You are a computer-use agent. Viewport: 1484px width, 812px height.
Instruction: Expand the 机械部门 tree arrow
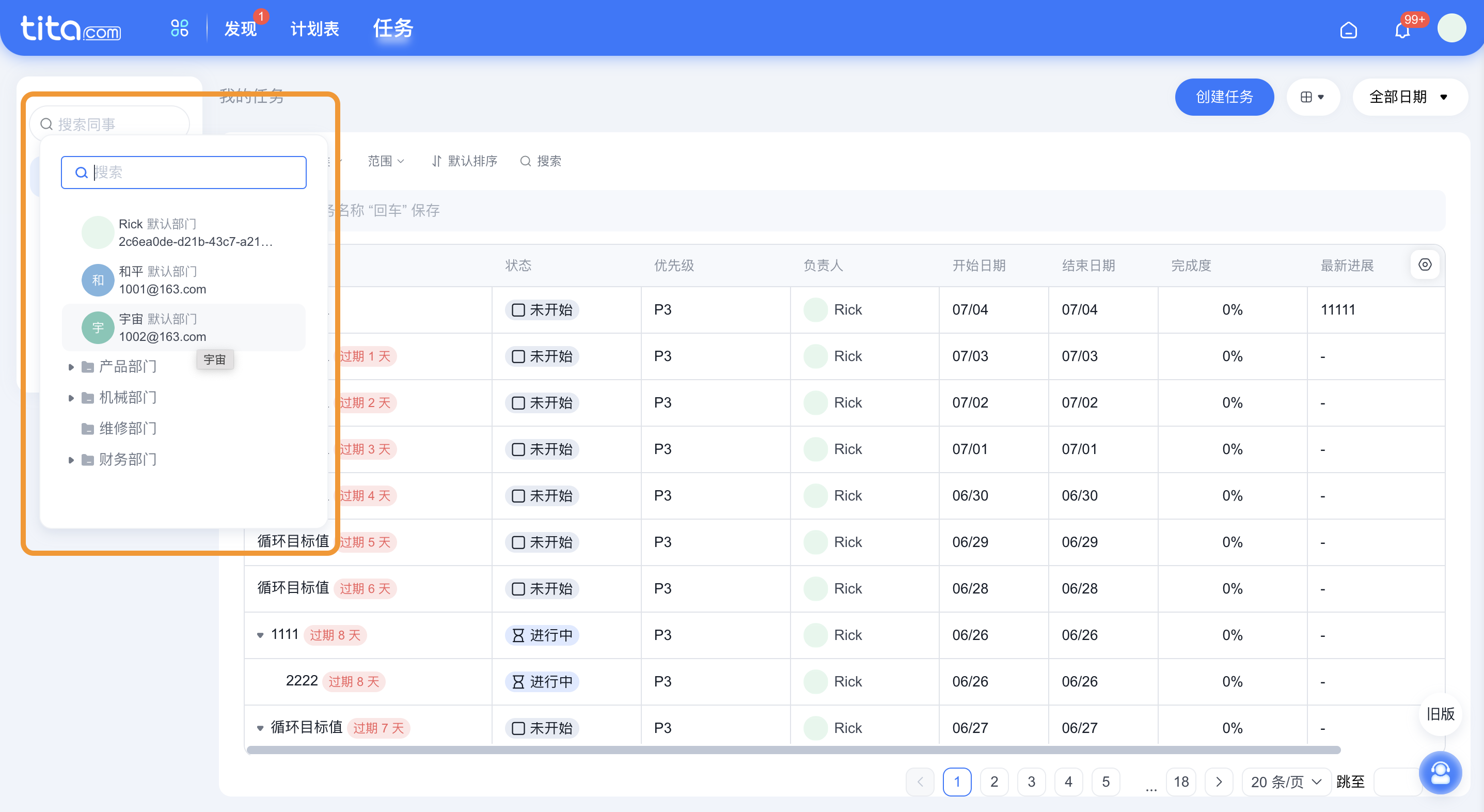point(71,398)
